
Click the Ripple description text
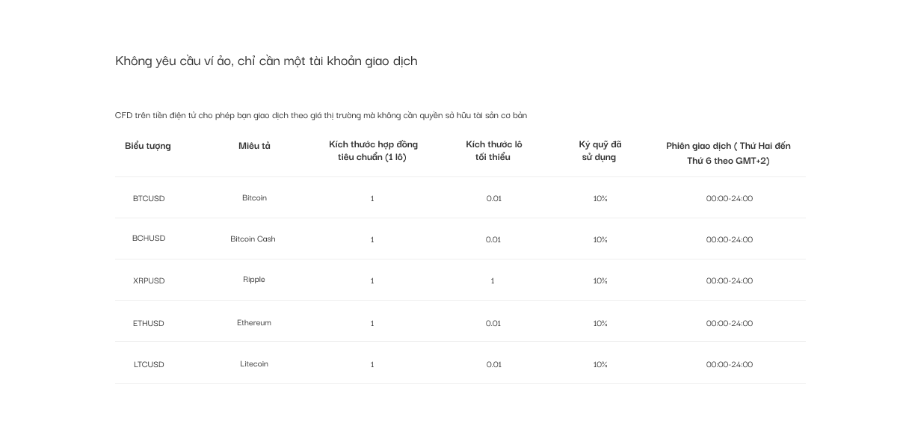(x=254, y=279)
